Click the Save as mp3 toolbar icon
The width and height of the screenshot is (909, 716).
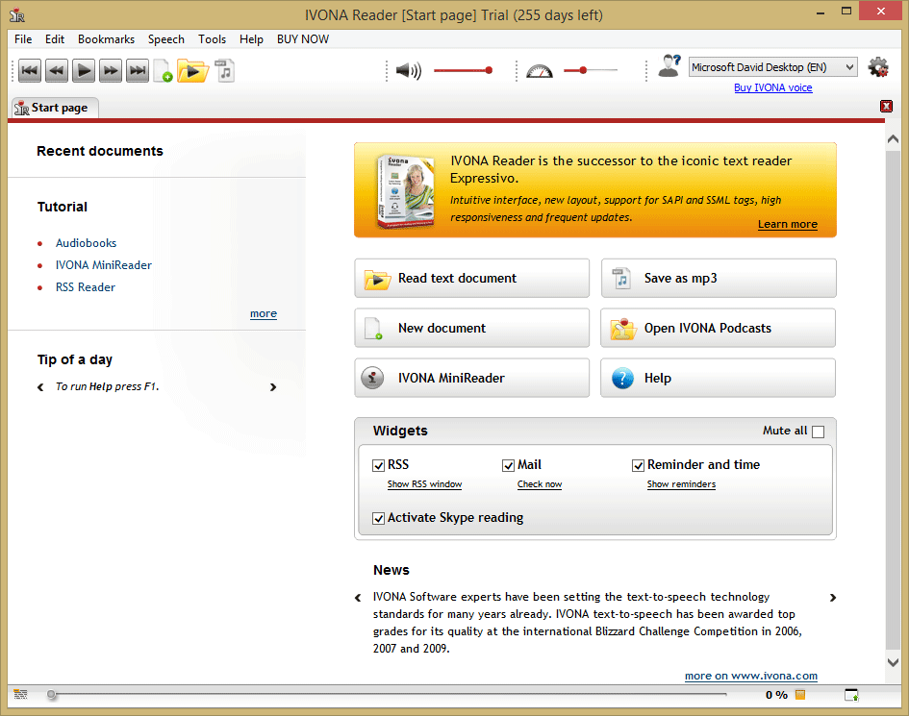click(224, 71)
